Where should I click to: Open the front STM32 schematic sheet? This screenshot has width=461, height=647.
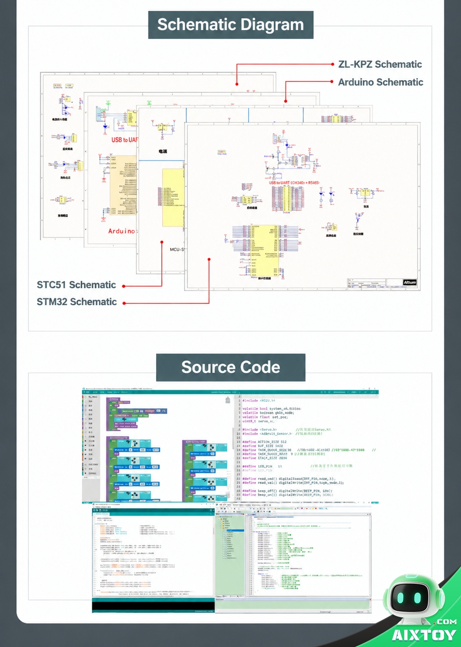point(302,206)
